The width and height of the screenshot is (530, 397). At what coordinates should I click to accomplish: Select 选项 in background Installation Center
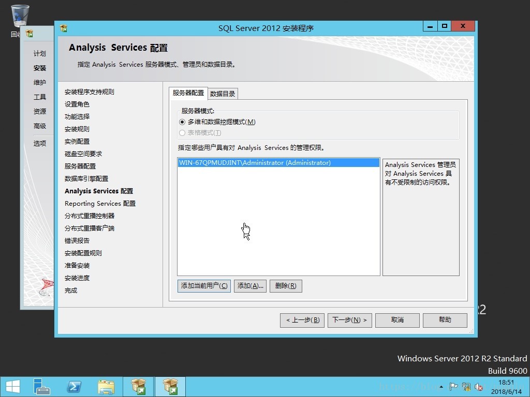tap(39, 144)
